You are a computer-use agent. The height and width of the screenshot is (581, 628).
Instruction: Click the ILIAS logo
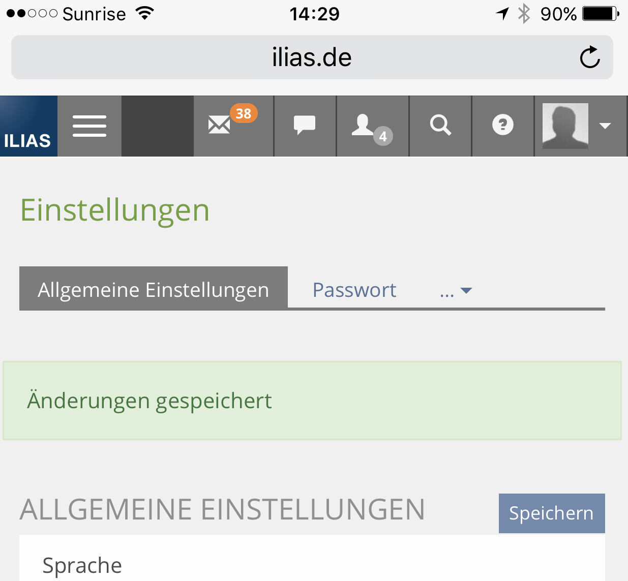pos(28,126)
